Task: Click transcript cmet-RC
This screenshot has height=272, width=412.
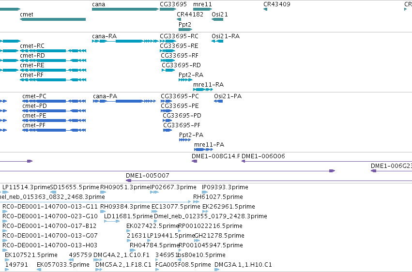Action: 53,51
